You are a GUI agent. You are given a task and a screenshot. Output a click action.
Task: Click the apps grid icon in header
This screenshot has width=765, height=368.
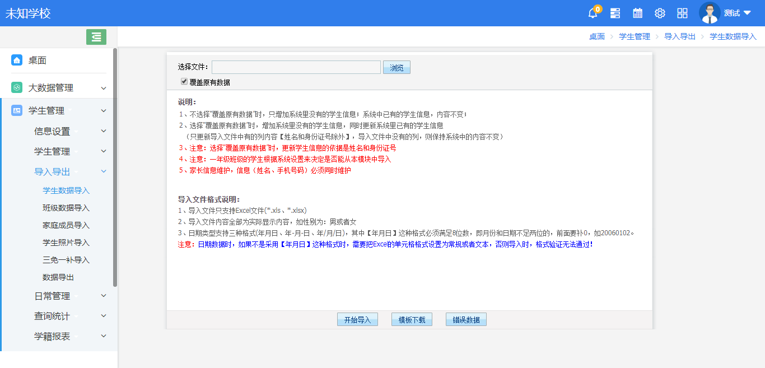tap(682, 12)
